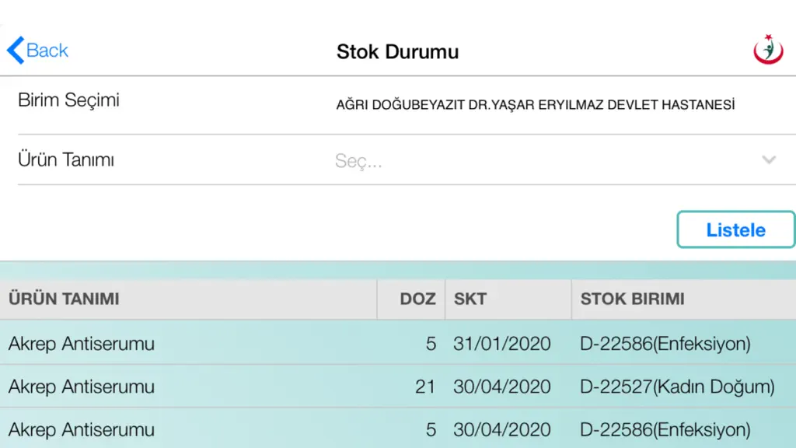Select the last Akrep Antiserumu row at the bottom
The height and width of the screenshot is (448, 796).
[398, 429]
